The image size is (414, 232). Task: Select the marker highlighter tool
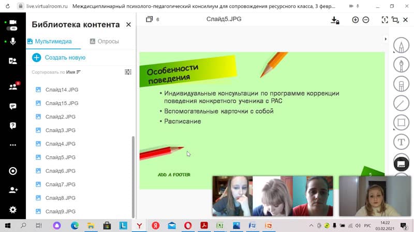click(401, 84)
